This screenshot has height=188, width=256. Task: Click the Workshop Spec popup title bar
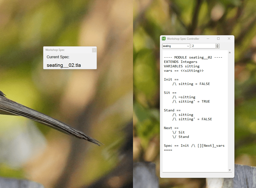[x=67, y=50]
